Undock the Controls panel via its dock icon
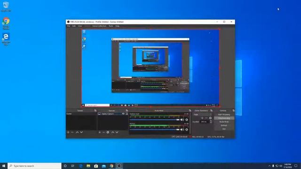Viewport: 301px width, 169px height. (x=233, y=111)
